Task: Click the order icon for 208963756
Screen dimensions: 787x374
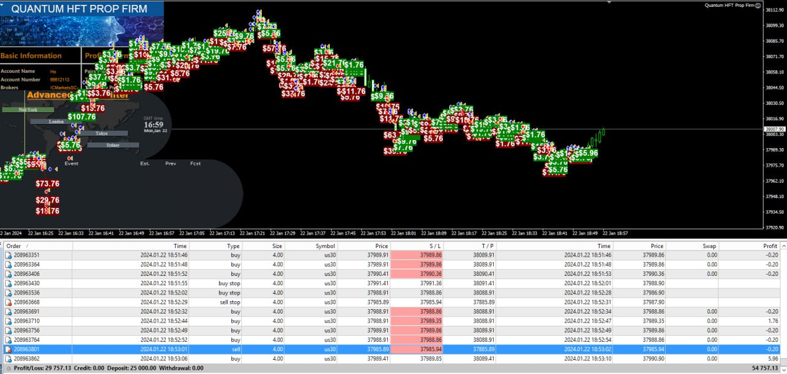Action: click(x=8, y=330)
